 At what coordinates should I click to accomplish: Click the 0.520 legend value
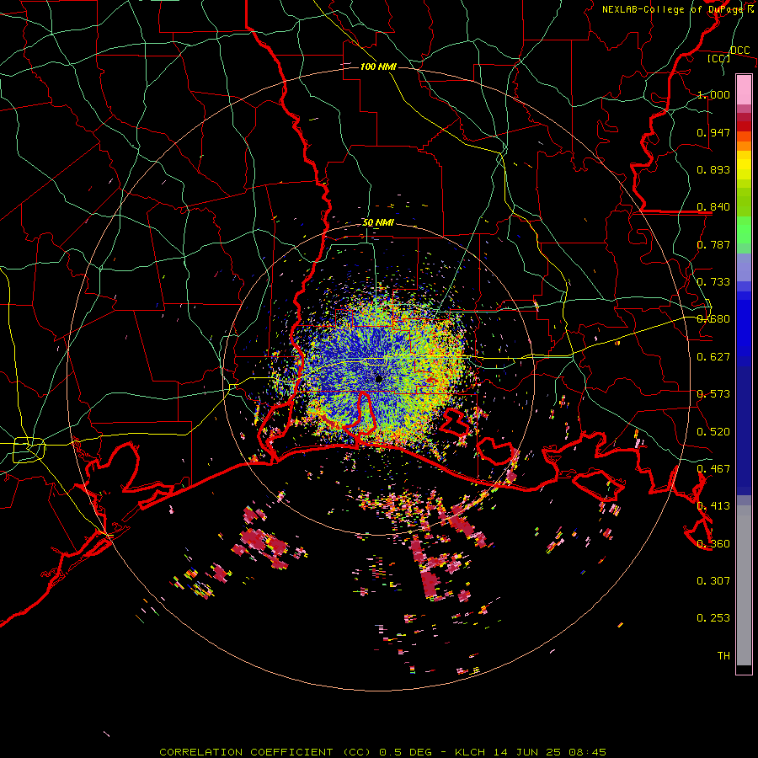point(713,432)
